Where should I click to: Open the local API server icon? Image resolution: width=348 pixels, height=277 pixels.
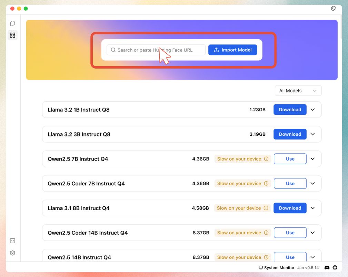tap(13, 241)
